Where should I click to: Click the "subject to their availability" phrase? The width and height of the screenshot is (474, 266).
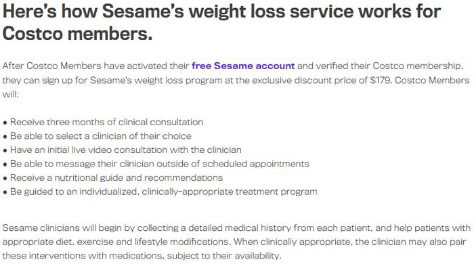(223, 256)
